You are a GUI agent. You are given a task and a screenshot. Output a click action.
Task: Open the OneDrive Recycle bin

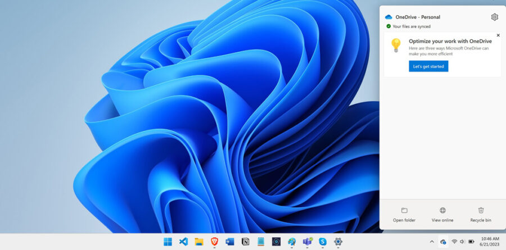coord(481,215)
